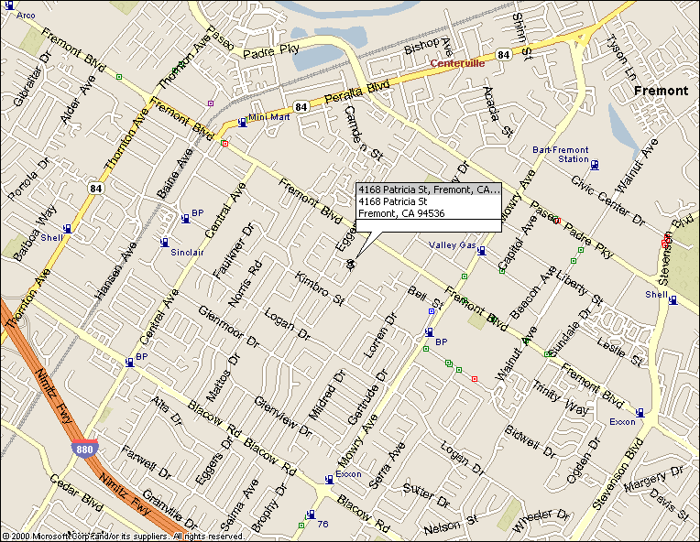Select the green square marker near Alder Ave
This screenshot has height=542, width=700.
pos(119,77)
